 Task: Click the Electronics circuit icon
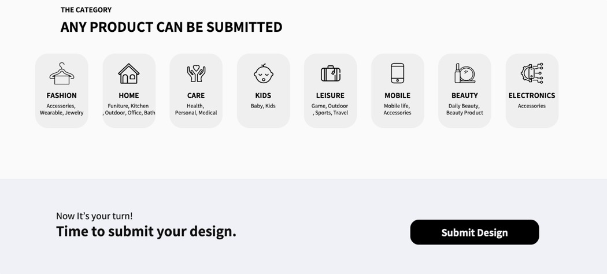532,73
